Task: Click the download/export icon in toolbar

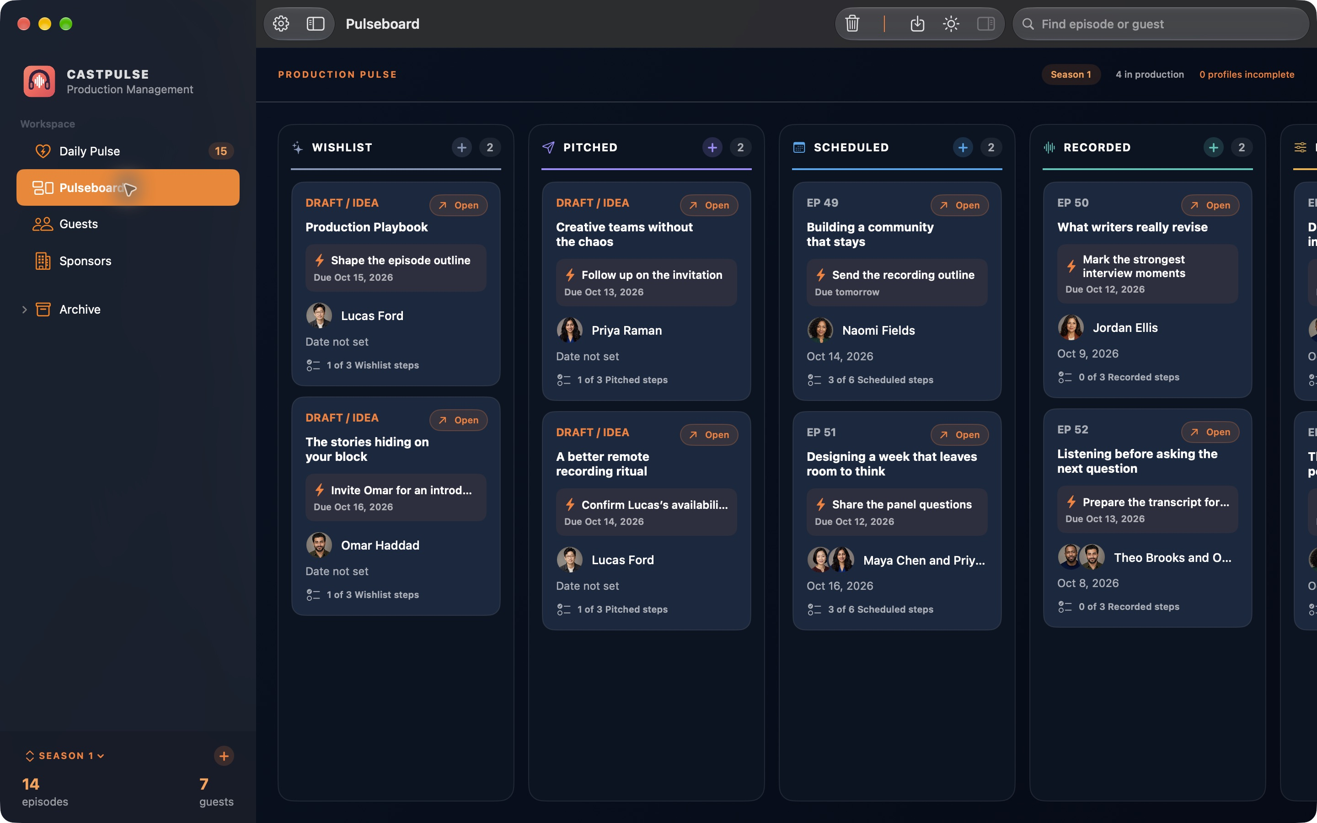Action: click(917, 24)
